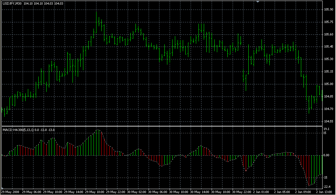This screenshot has width=336, height=195.
Task: Click the divider between chart and MACD panel
Action: click(x=164, y=125)
